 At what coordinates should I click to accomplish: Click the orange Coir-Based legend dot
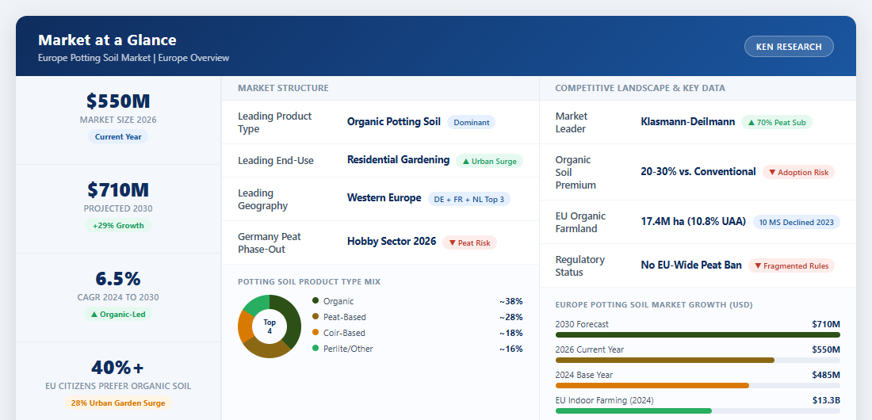[316, 333]
